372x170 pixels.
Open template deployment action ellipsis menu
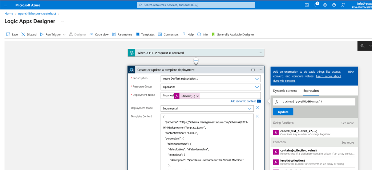(x=260, y=70)
